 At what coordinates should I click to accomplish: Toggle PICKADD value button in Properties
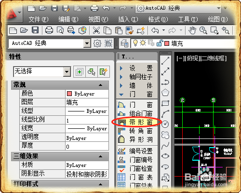coord(79,72)
